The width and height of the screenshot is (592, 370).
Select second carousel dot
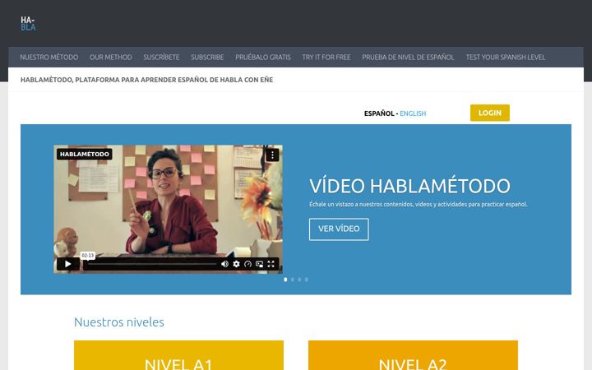pos(293,280)
